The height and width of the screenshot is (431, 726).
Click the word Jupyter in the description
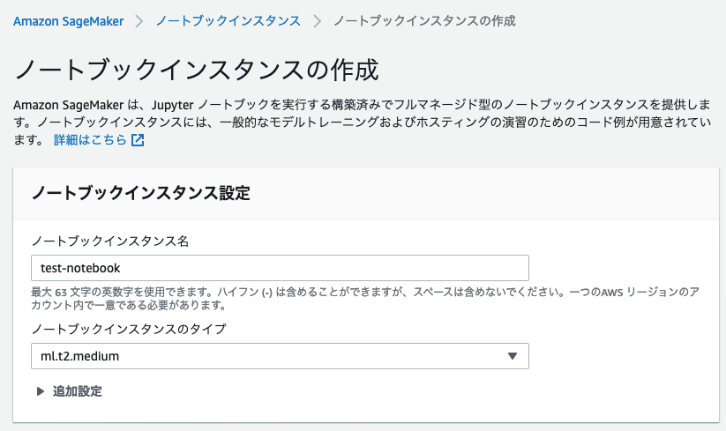click(172, 105)
